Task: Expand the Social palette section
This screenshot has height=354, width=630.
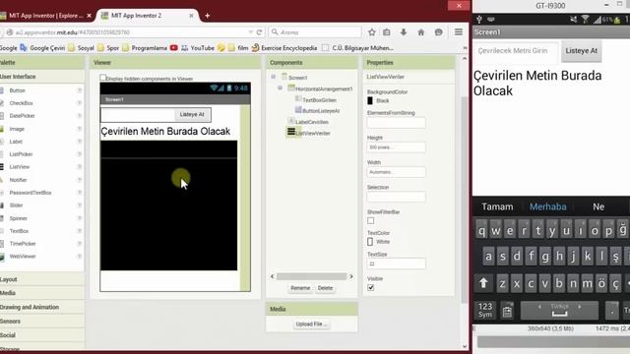Action: [x=8, y=335]
